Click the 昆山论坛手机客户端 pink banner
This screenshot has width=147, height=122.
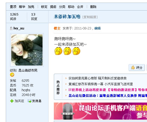click(x=100, y=111)
